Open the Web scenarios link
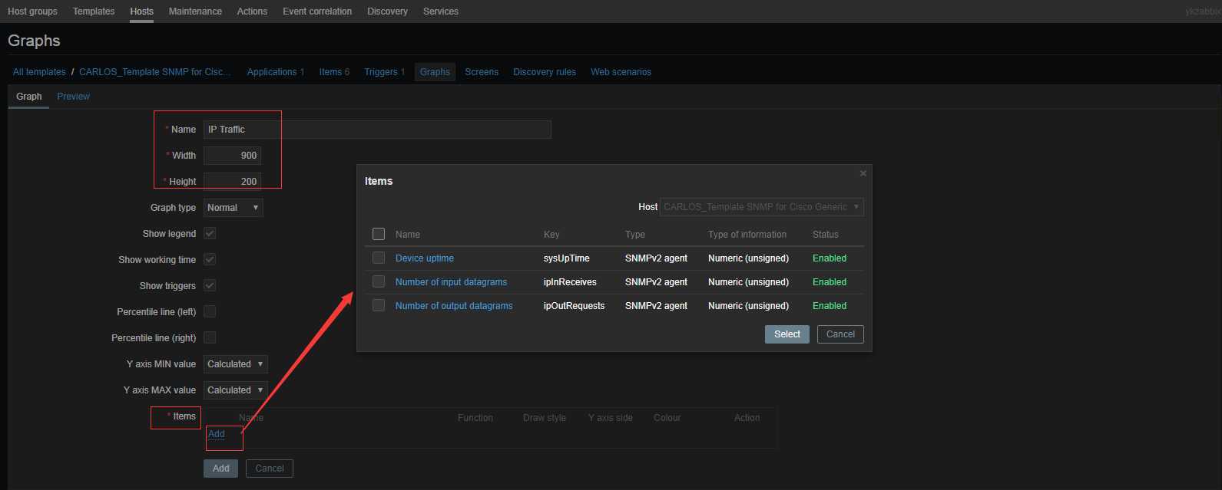 click(x=621, y=71)
